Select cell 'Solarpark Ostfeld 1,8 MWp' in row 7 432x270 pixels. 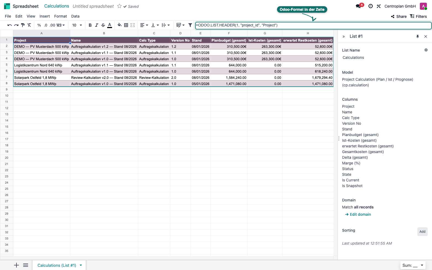tap(42, 77)
